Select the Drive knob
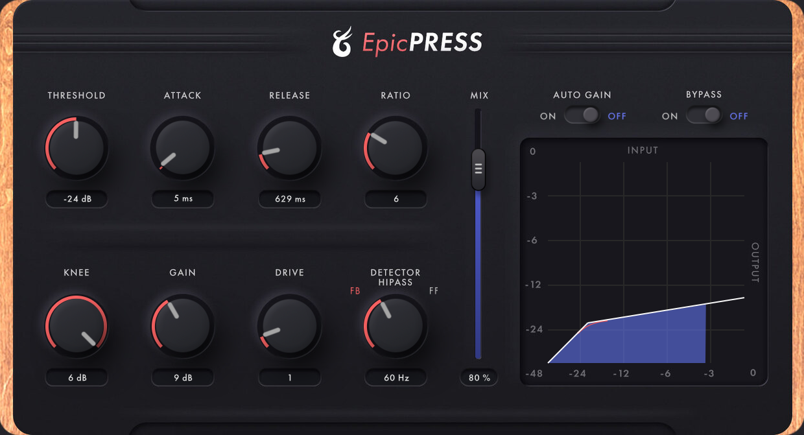This screenshot has height=435, width=804. click(x=289, y=325)
